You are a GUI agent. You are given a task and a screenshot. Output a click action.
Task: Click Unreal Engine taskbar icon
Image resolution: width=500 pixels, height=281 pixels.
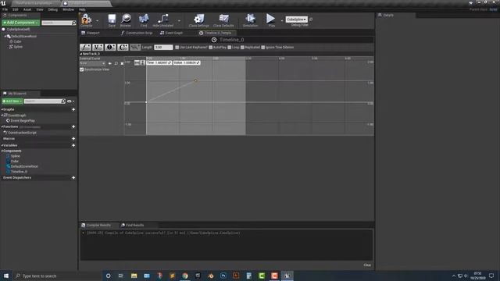pos(287,276)
